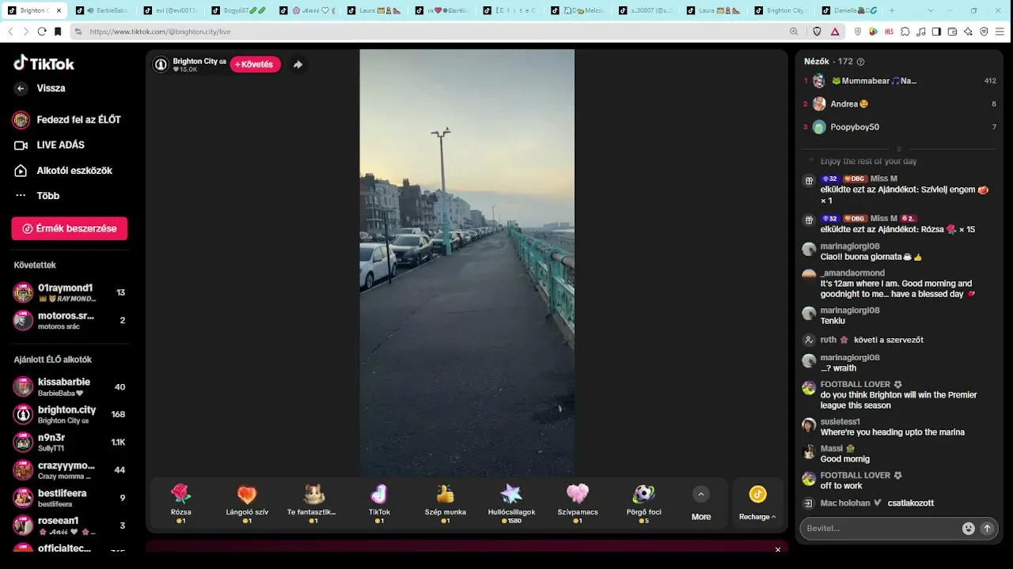Click susietess1 username in chat
The image size is (1013, 569).
tap(840, 422)
